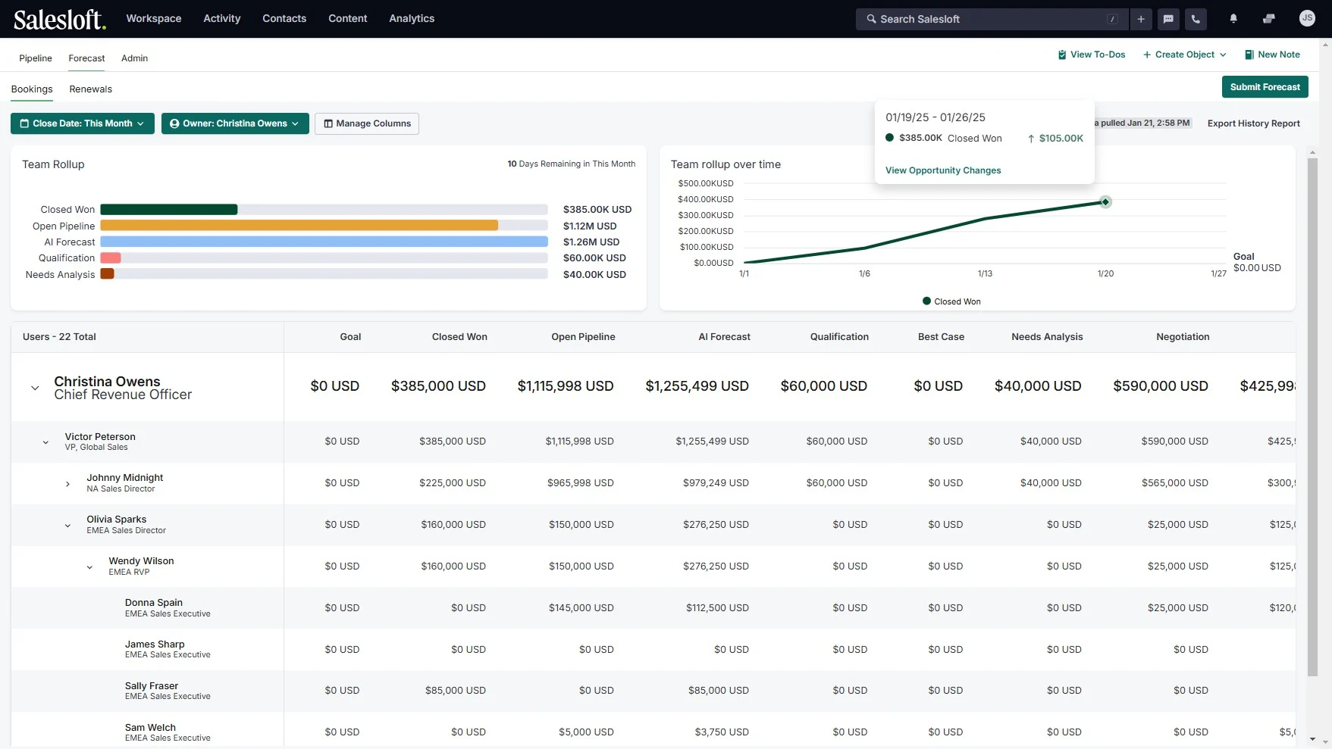Collapse the Victor Peterson row
The width and height of the screenshot is (1332, 749).
45,442
